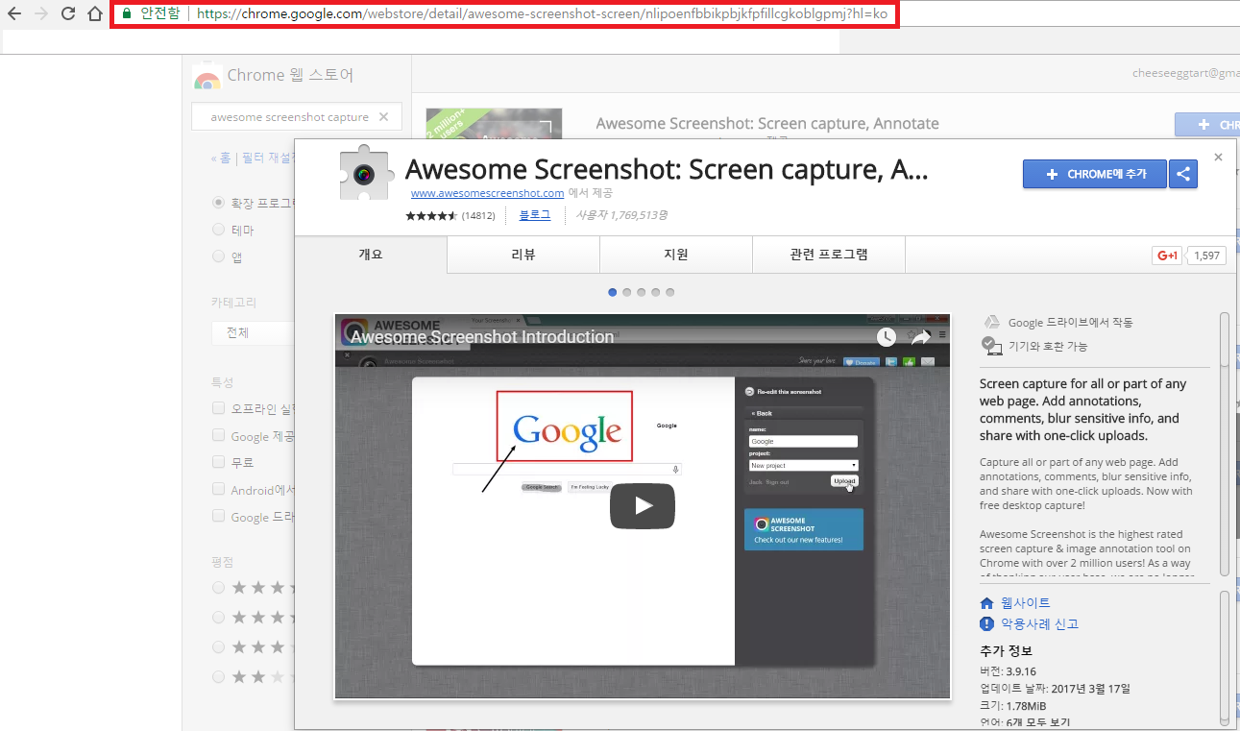Click the description panel's vertical scrollbar
The height and width of the screenshot is (731, 1240).
(1225, 442)
